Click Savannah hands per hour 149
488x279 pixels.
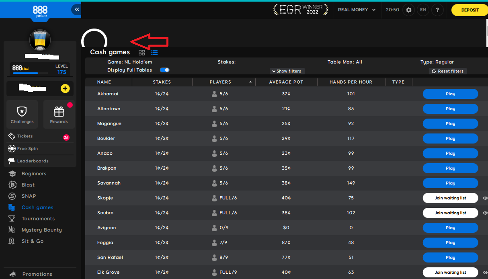[x=351, y=183]
